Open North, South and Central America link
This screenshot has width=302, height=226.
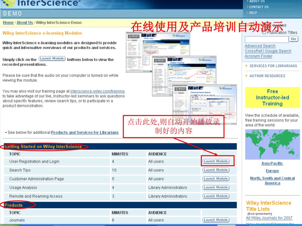(272, 181)
